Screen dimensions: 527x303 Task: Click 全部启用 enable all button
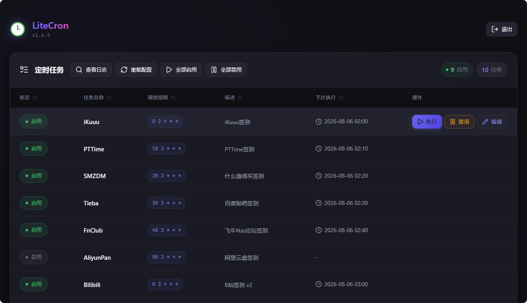coord(181,70)
